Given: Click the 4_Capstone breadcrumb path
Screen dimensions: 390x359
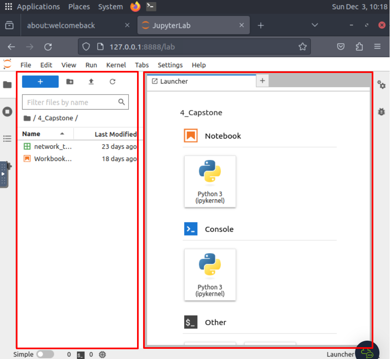Looking at the screenshot, I should pyautogui.click(x=55, y=118).
